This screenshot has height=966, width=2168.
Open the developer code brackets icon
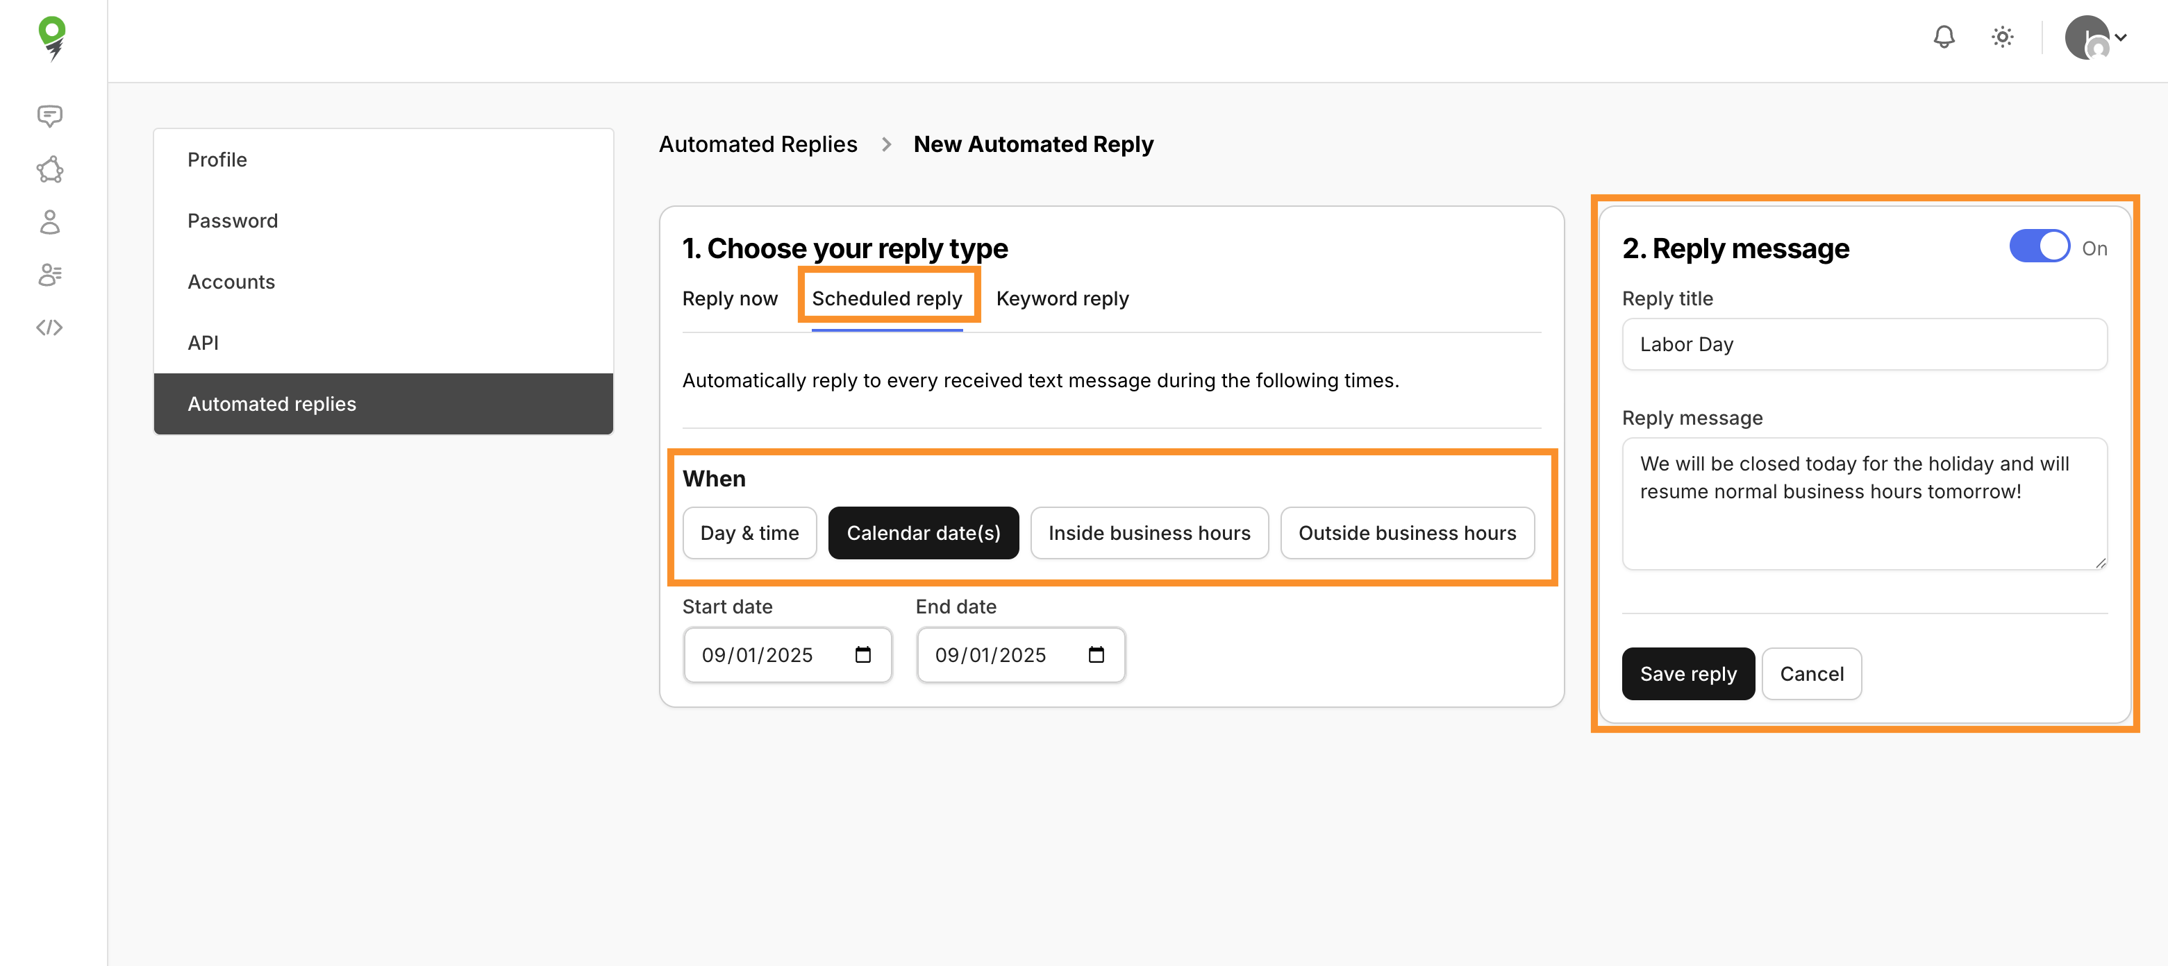click(50, 328)
